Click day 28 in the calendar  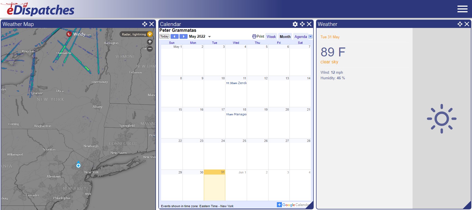point(308,141)
